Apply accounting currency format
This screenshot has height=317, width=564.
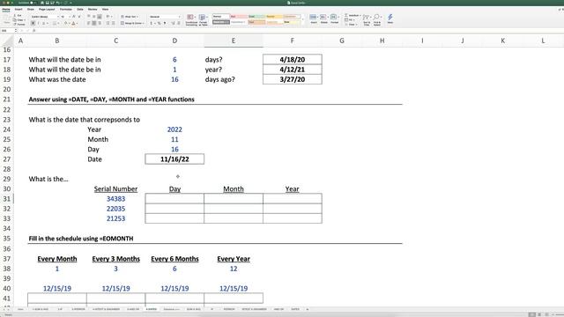pyautogui.click(x=152, y=23)
